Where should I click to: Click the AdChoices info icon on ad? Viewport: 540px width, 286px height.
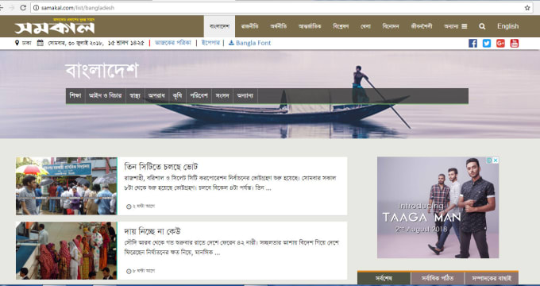pyautogui.click(x=489, y=160)
